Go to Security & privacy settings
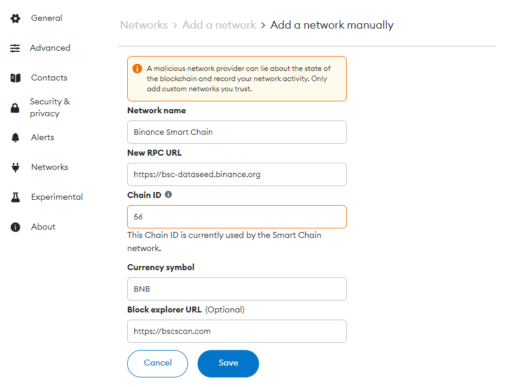Image resolution: width=505 pixels, height=387 pixels. tap(50, 107)
